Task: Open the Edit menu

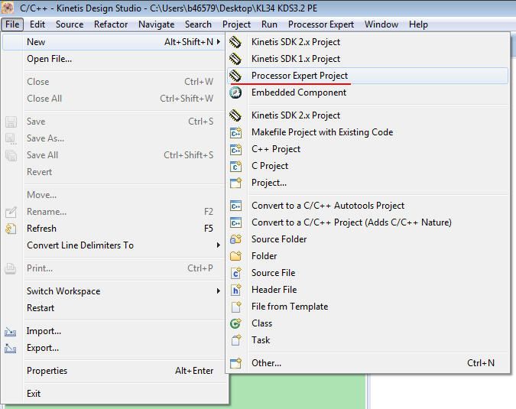Action: [x=37, y=24]
